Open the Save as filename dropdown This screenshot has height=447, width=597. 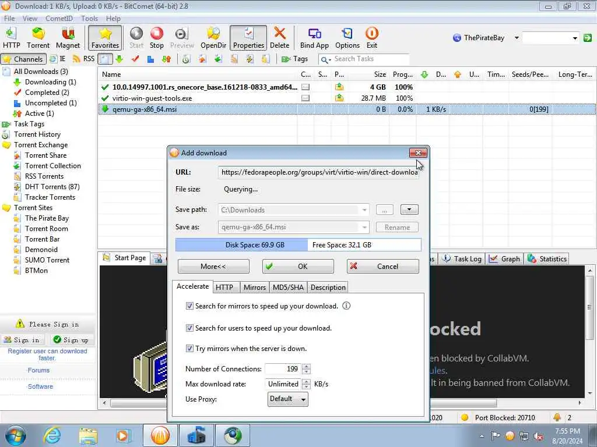click(364, 228)
